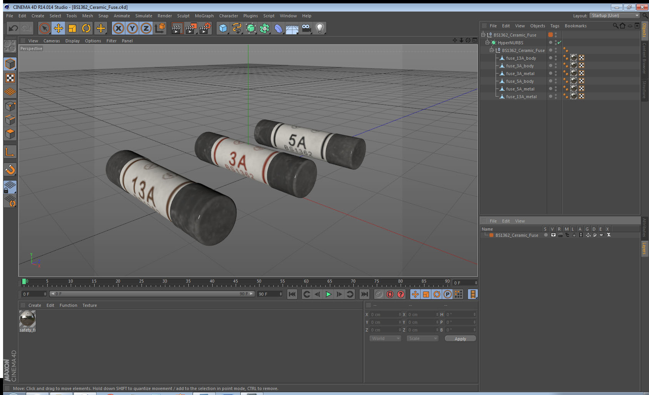Click the X position input field
Image resolution: width=649 pixels, height=395 pixels.
point(385,315)
